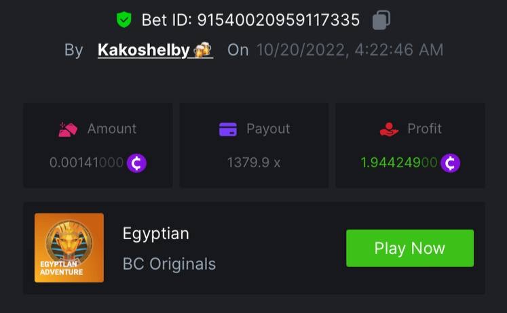
Task: Click the red Profit hand icon
Action: point(389,129)
